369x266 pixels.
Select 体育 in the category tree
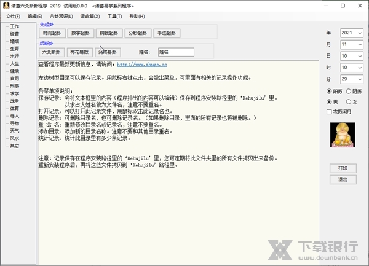coord(15,108)
